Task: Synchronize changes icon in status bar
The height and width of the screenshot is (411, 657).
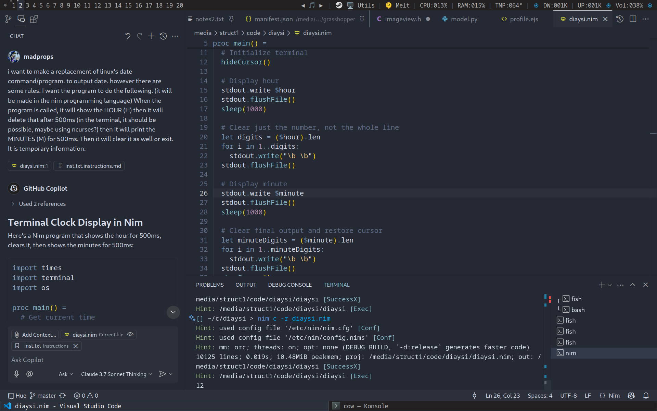Action: (x=62, y=396)
